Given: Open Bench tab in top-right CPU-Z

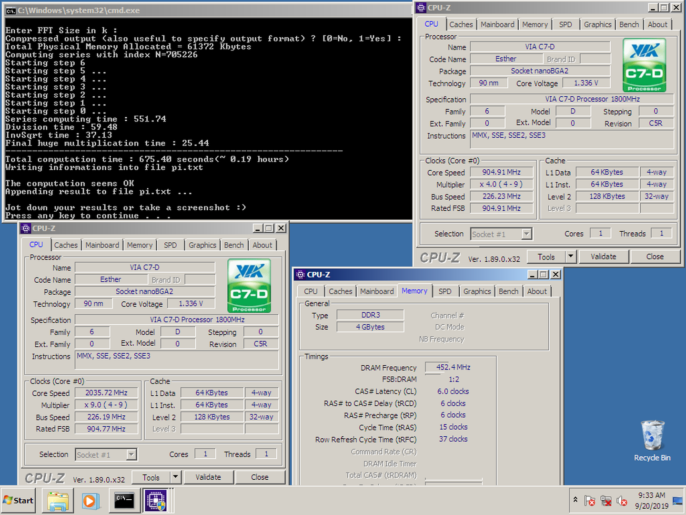Looking at the screenshot, I should point(629,24).
